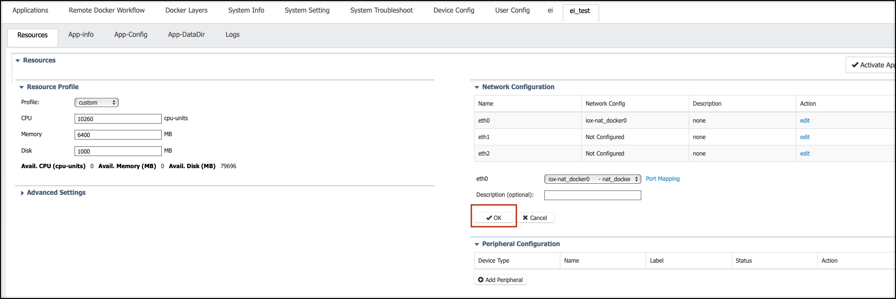Click the Status column header
This screenshot has height=299, width=896.
click(x=774, y=261)
